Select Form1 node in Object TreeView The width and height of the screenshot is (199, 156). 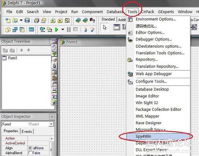[13, 58]
